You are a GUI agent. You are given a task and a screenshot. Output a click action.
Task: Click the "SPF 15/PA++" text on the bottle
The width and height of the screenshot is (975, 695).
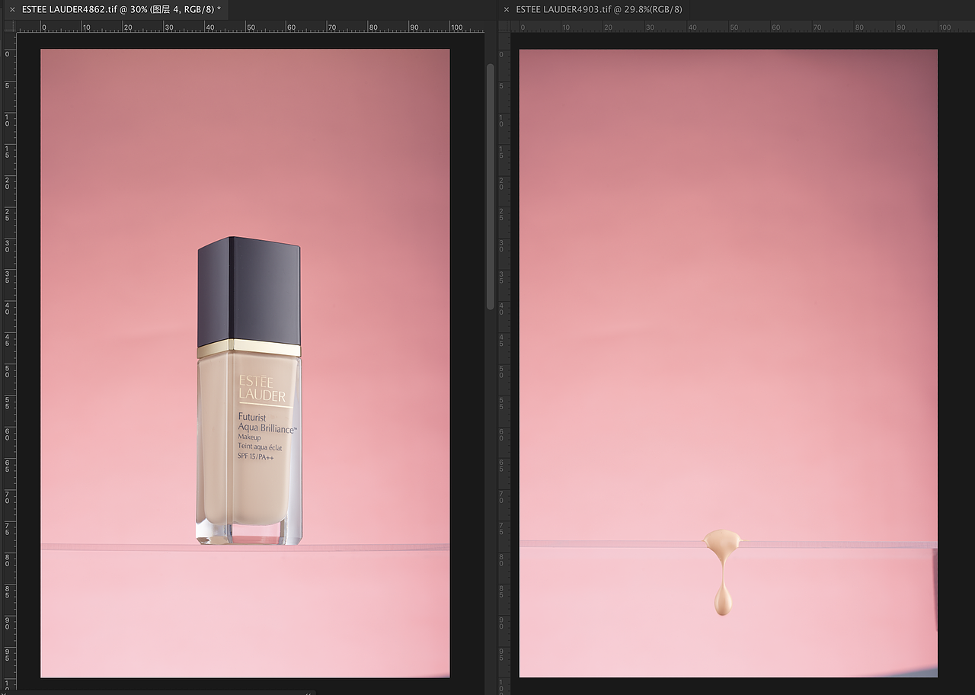click(x=255, y=456)
